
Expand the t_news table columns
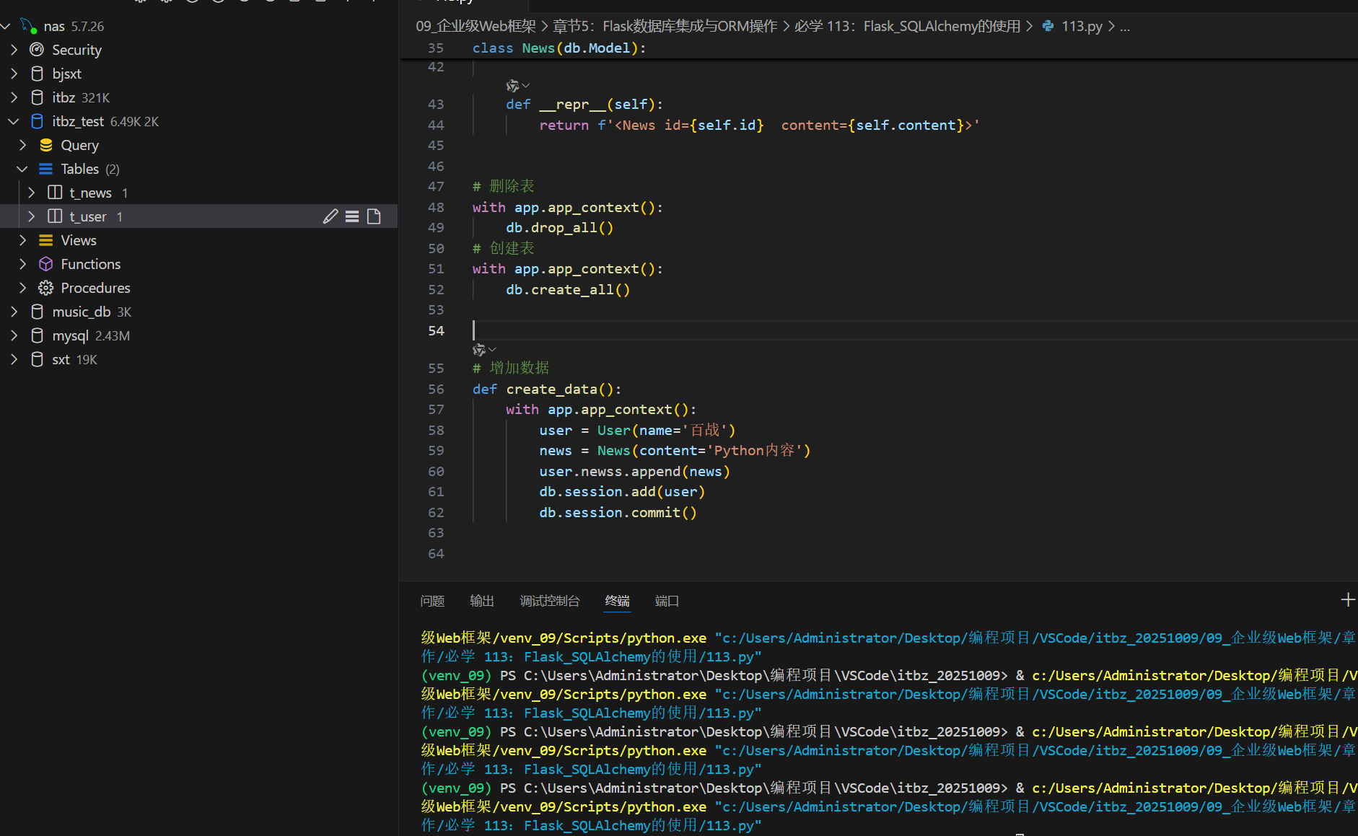coord(31,193)
